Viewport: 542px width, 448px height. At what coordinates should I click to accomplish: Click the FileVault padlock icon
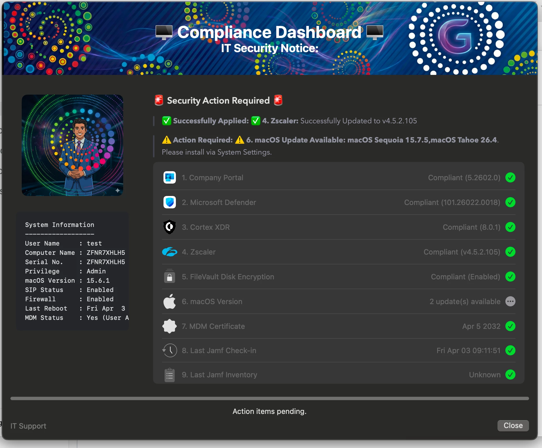169,277
